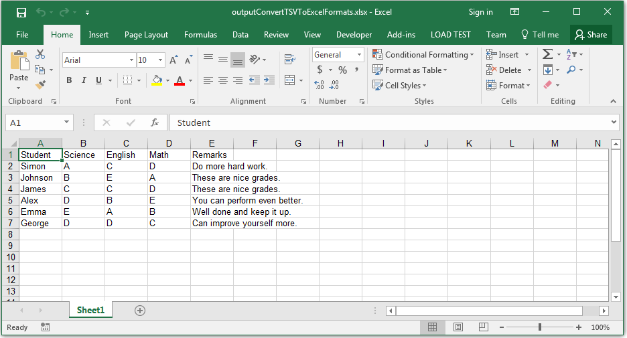Screen dimensions: 627x338
Task: Apply yellow fill color
Action: tap(157, 80)
